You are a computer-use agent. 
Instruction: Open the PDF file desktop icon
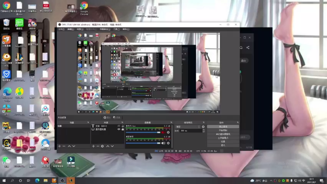(x=46, y=7)
